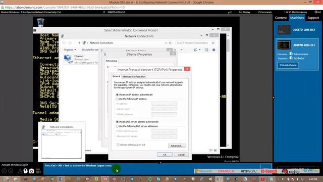Click the Chrome address bar URL
Screen dimensions: 323x182
point(65,8)
